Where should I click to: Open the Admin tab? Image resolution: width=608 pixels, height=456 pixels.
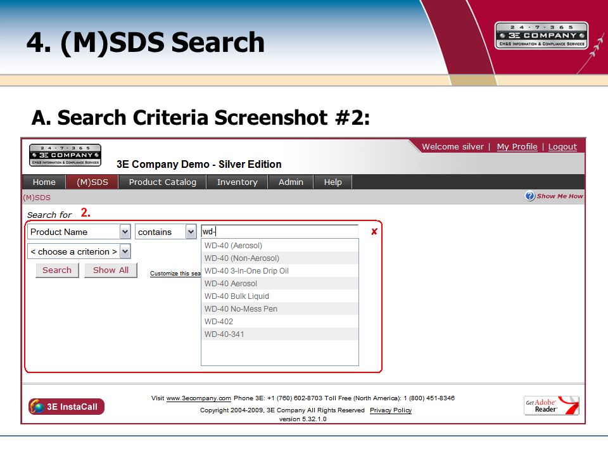click(291, 182)
